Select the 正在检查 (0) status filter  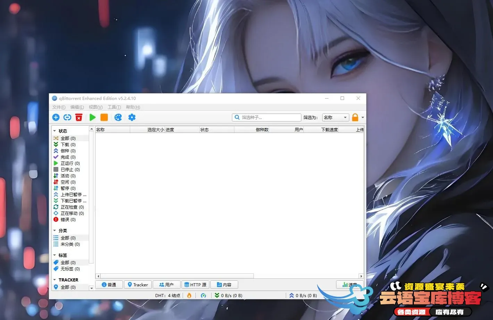tap(70, 207)
